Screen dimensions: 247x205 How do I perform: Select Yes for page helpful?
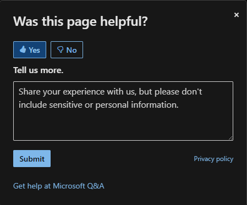30,50
